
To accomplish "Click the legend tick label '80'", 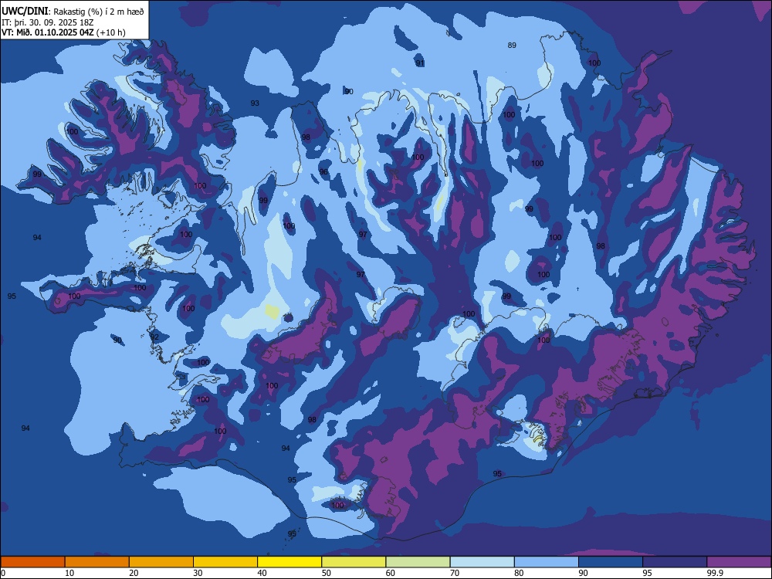I will [x=519, y=573].
